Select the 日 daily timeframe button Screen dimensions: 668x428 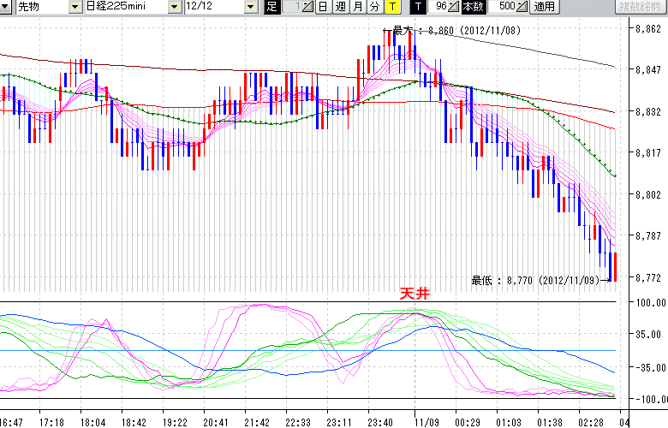[x=323, y=7]
